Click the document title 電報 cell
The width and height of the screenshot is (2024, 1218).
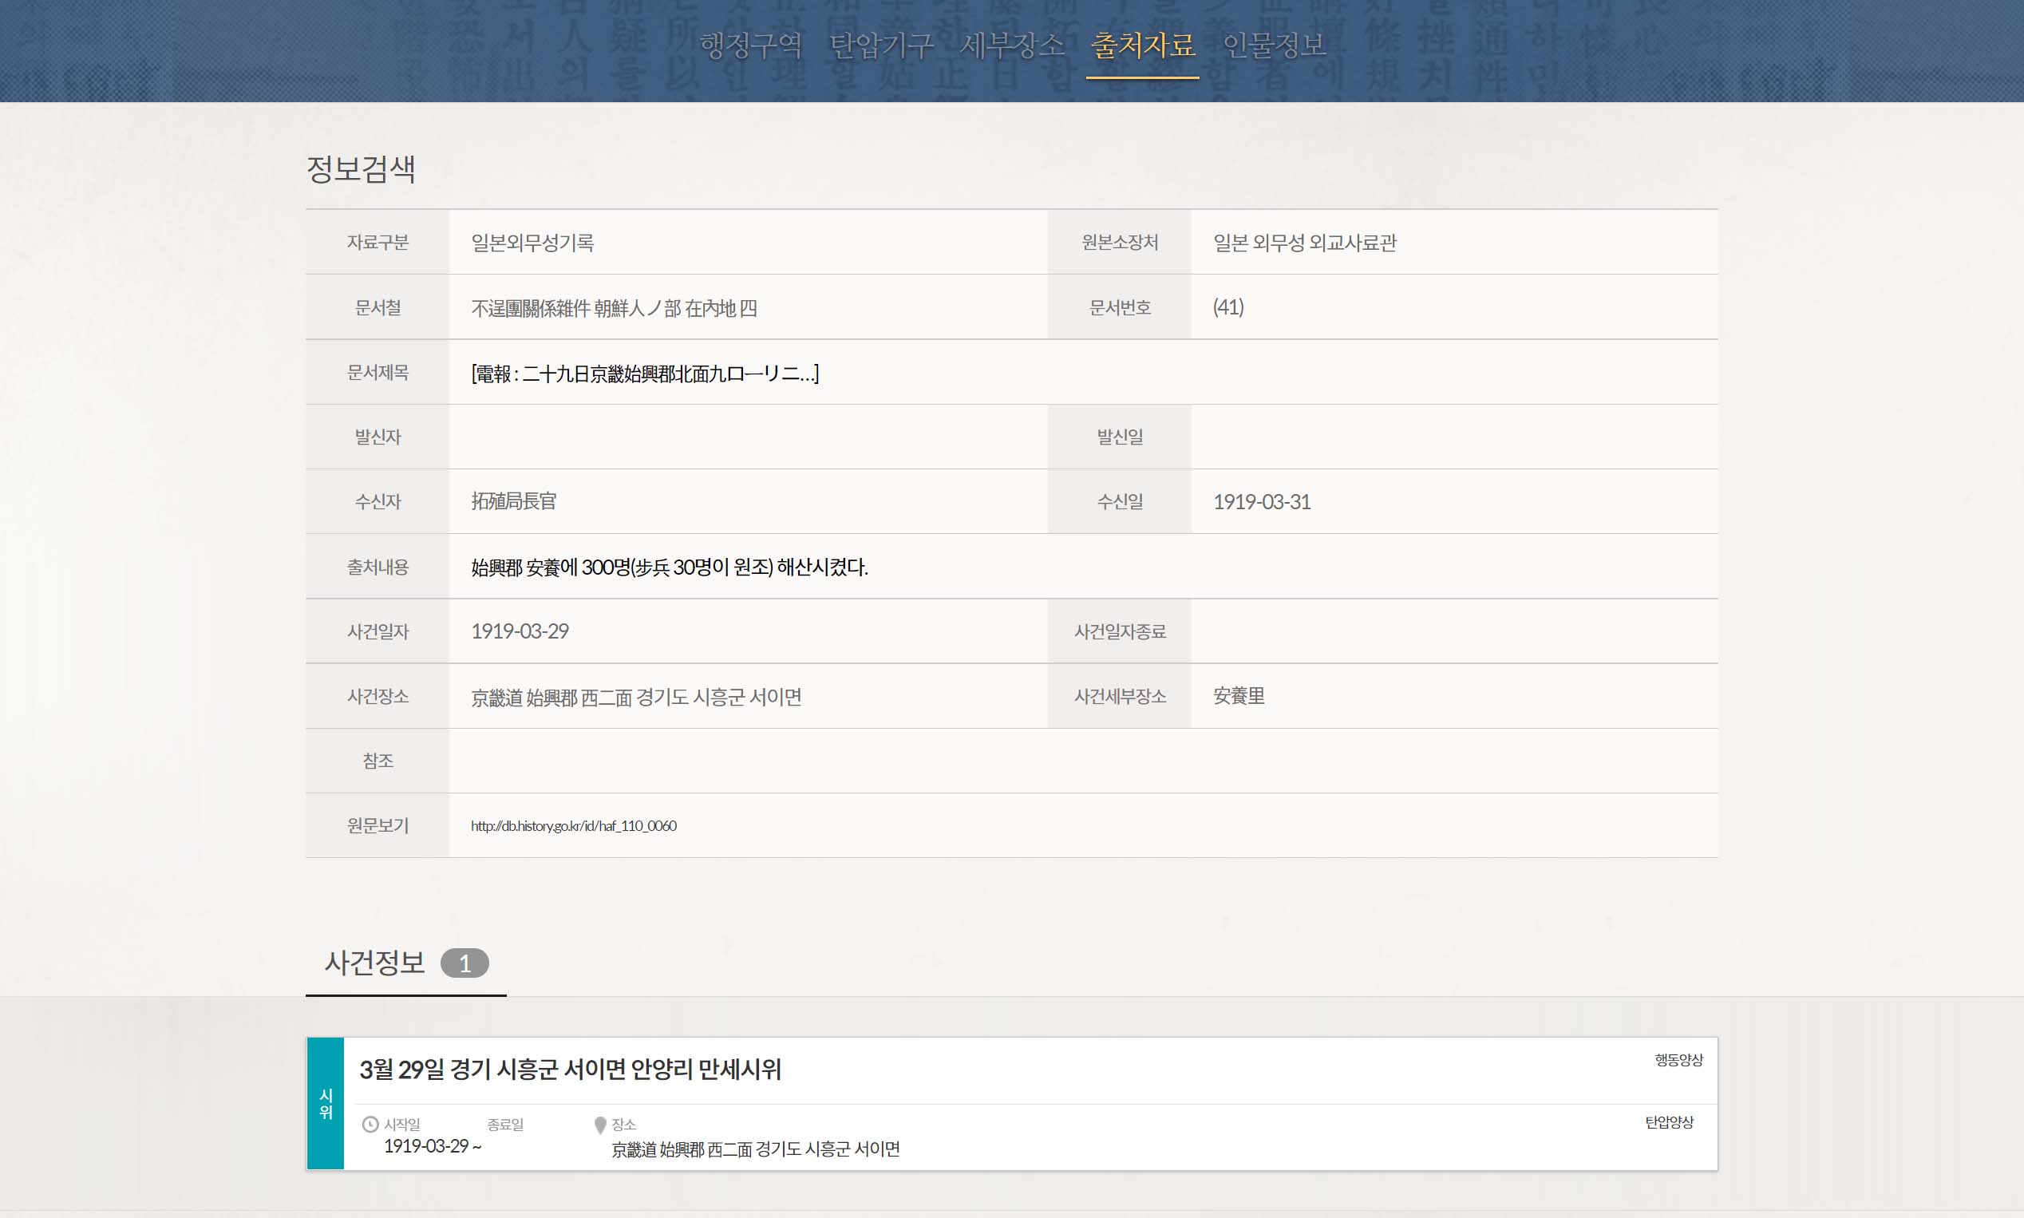(645, 374)
